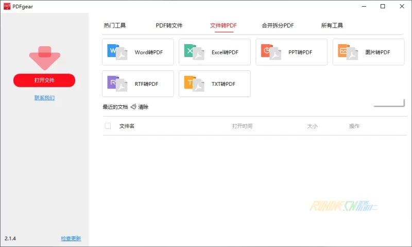
Task: Click the 图片转PDF image icon
Action: (x=348, y=52)
